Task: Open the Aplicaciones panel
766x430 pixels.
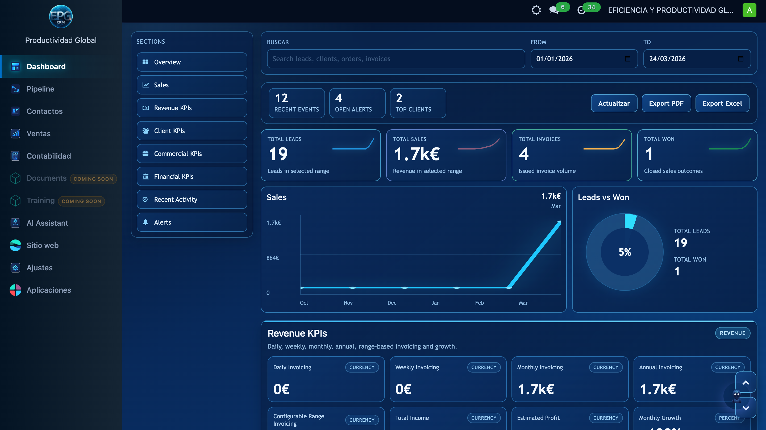Action: [x=48, y=290]
